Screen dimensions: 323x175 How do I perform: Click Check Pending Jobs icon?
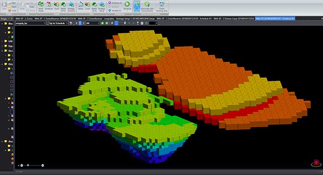point(161,6)
